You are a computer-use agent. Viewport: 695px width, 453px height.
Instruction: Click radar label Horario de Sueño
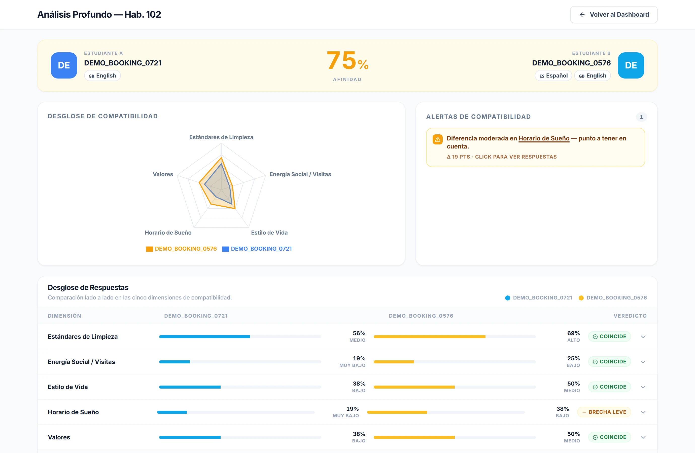tap(168, 233)
